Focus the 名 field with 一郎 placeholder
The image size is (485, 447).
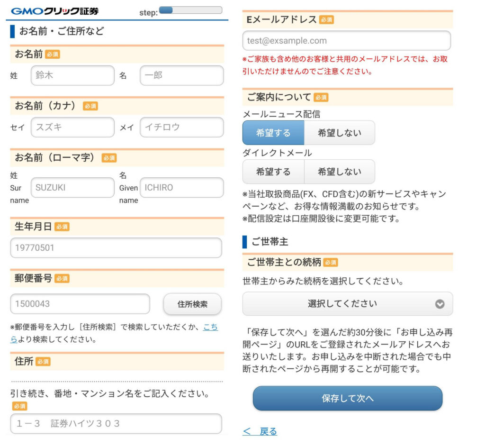(x=182, y=75)
